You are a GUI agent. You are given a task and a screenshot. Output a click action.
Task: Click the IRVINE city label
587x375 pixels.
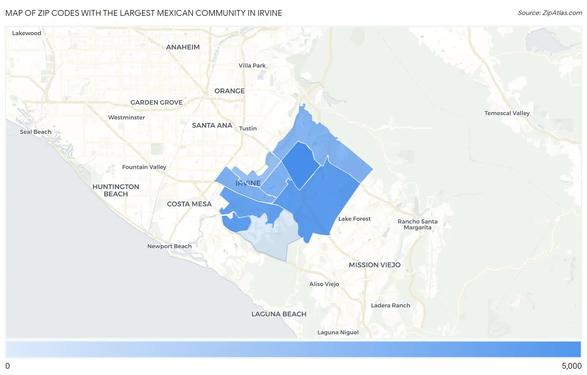tap(248, 183)
